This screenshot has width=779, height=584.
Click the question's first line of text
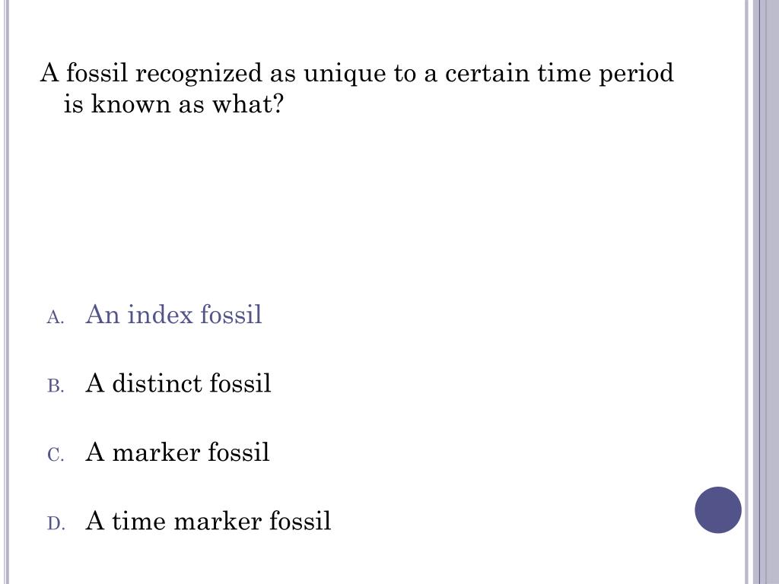(x=357, y=74)
